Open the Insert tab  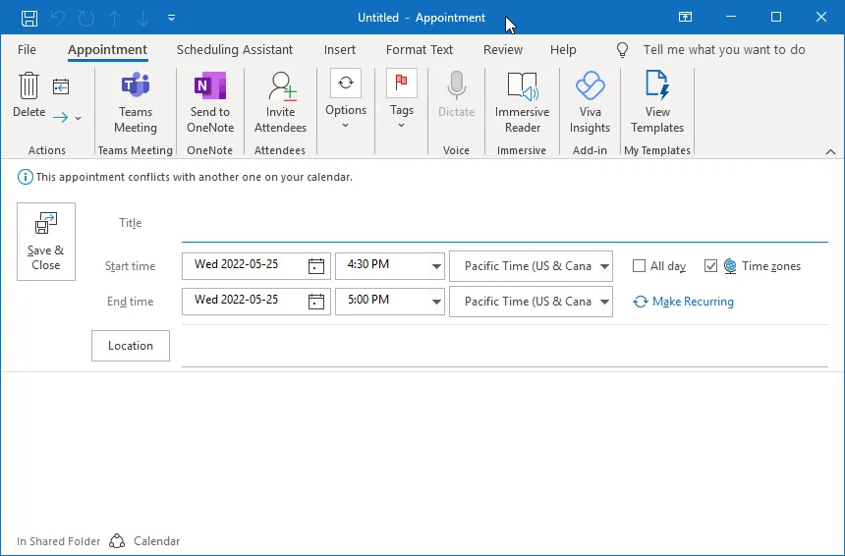340,49
